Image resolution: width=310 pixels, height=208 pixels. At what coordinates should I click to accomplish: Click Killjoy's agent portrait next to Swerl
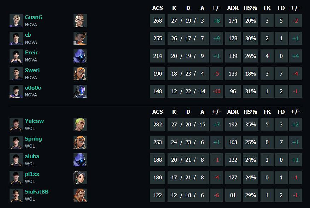[80, 73]
